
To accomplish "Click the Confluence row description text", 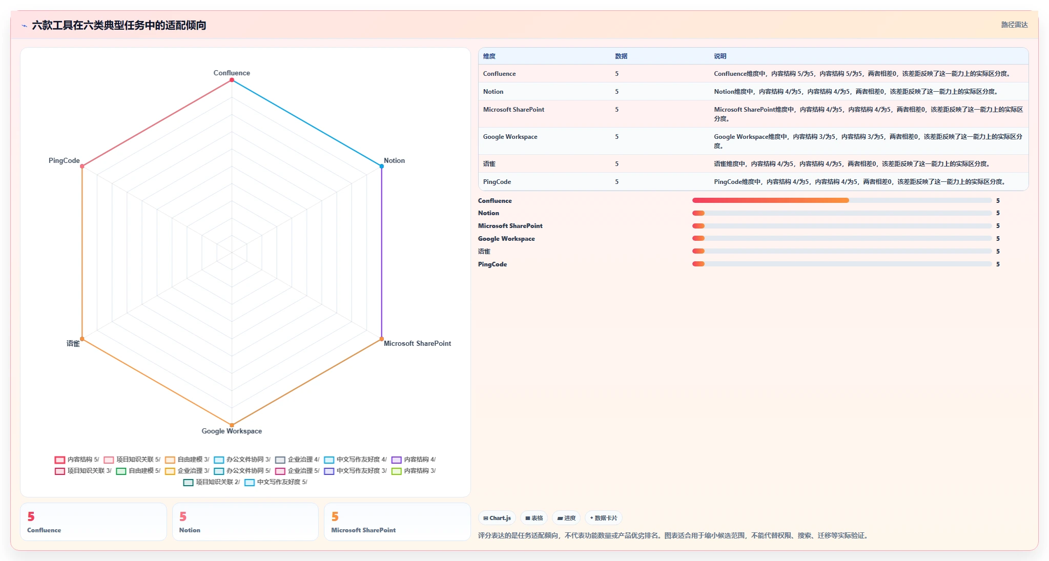I will [863, 74].
